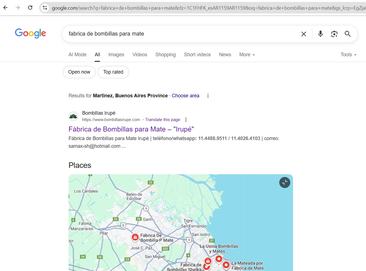Open the Tools dropdown
366x271 pixels.
coord(348,54)
